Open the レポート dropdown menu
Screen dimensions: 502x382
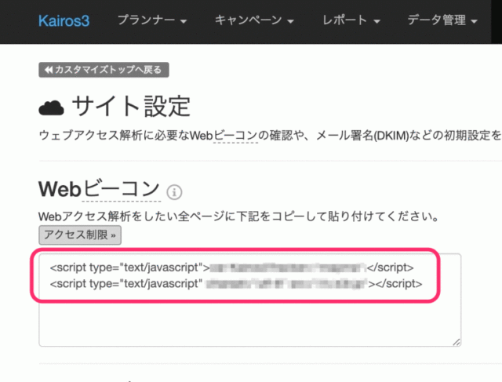tap(351, 20)
